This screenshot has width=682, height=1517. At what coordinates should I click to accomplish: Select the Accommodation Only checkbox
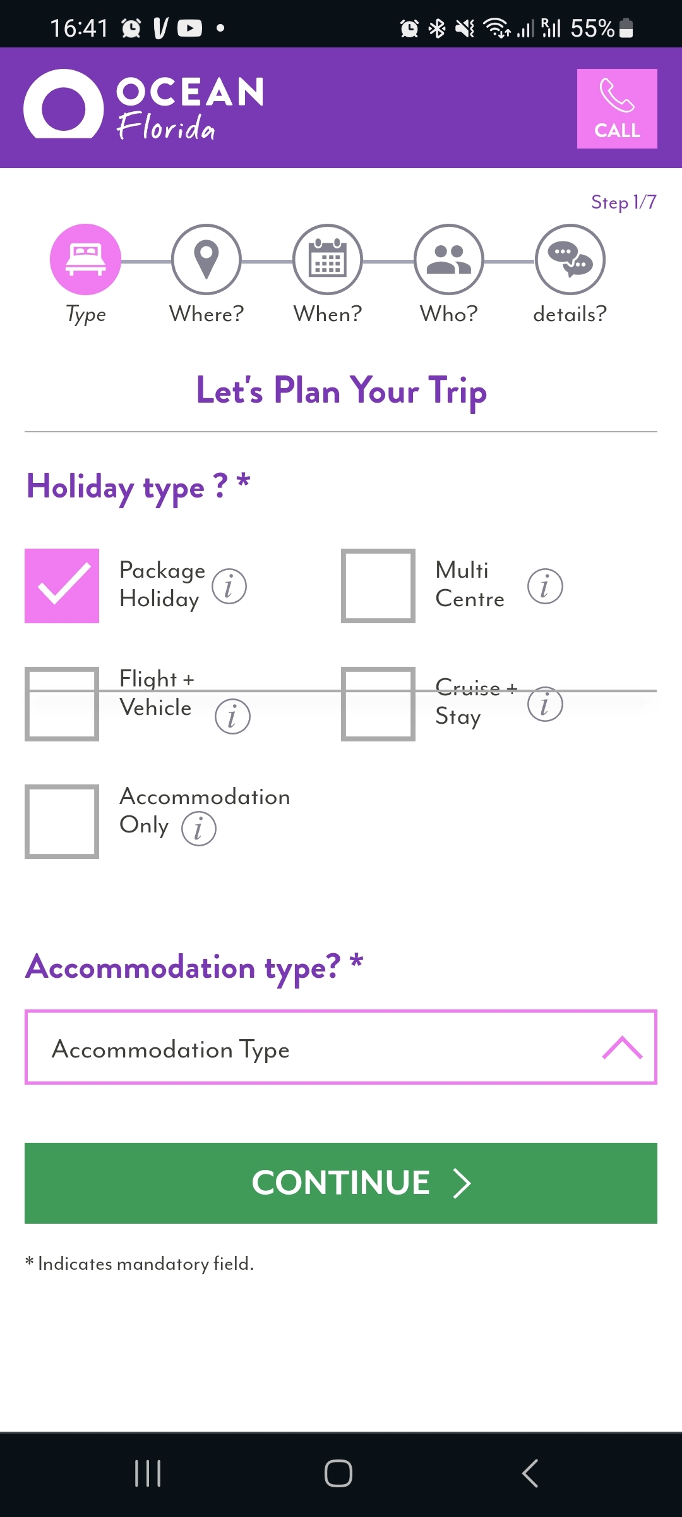tap(62, 822)
